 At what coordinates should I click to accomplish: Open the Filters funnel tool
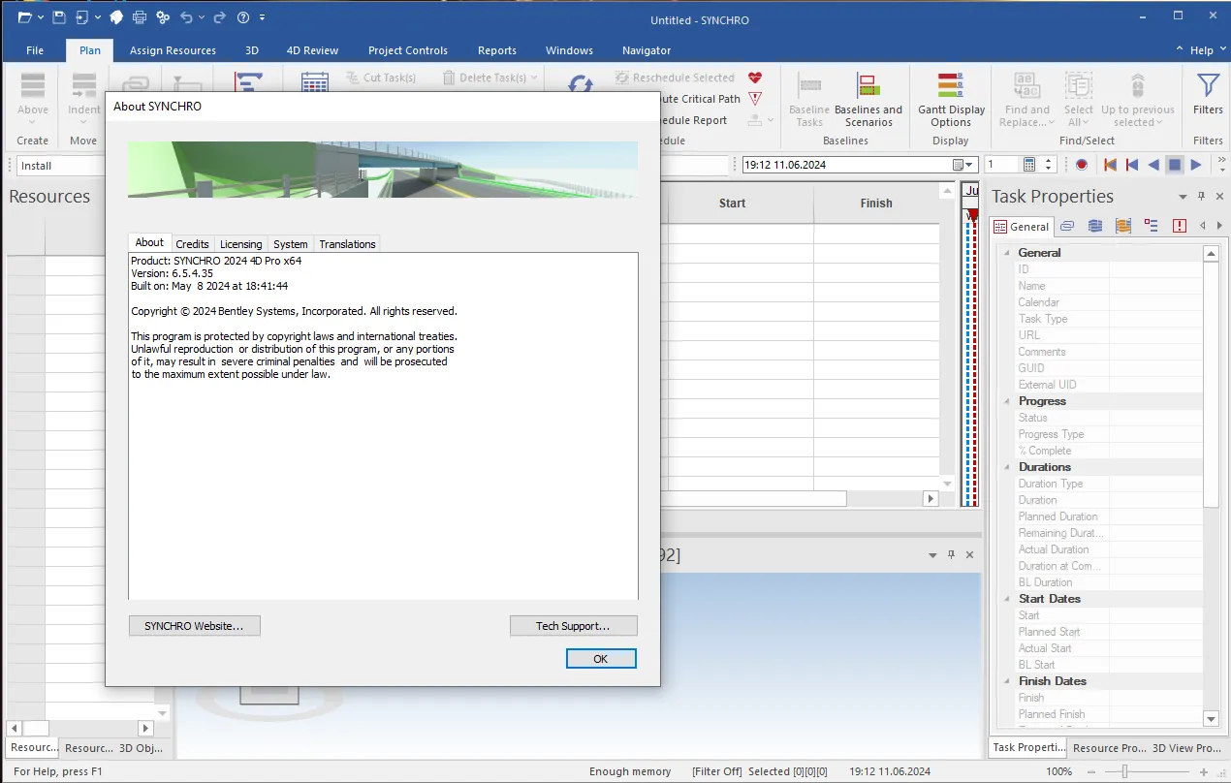click(x=1208, y=94)
